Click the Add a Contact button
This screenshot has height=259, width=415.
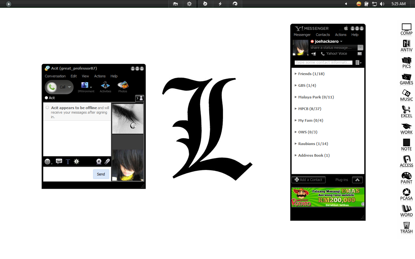click(308, 180)
